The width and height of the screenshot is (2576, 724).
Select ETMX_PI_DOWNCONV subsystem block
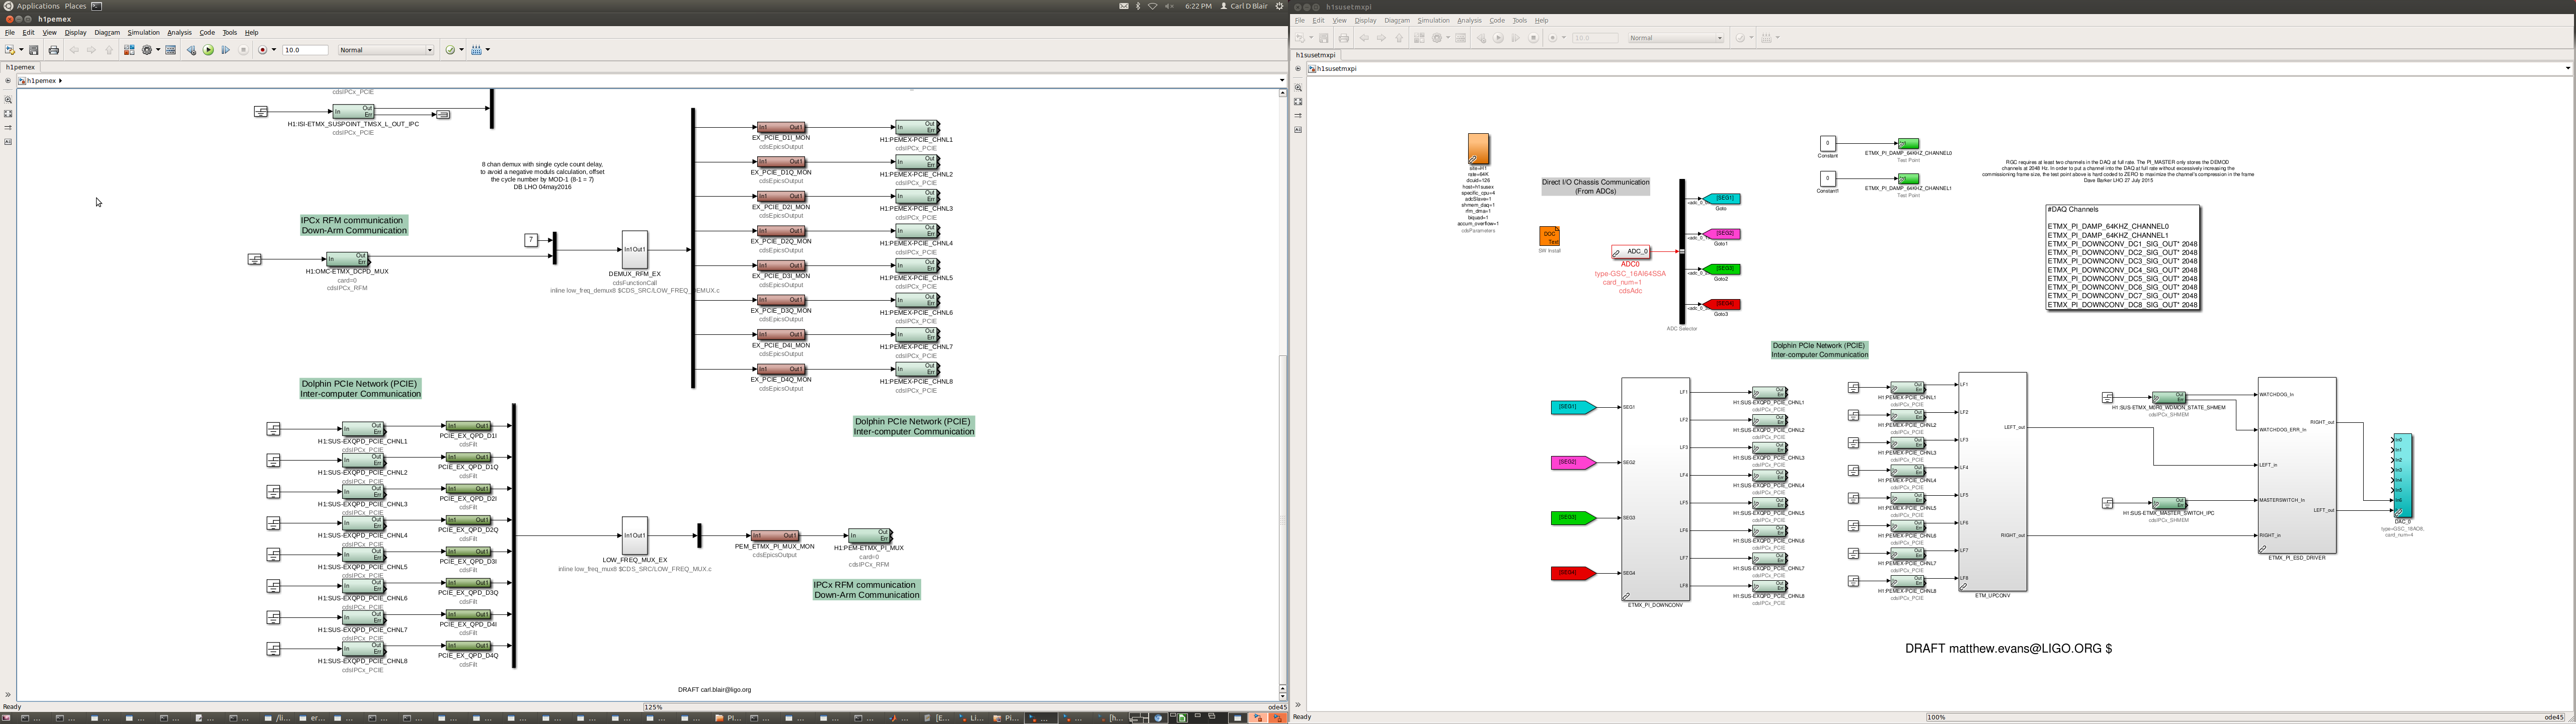tap(1655, 489)
